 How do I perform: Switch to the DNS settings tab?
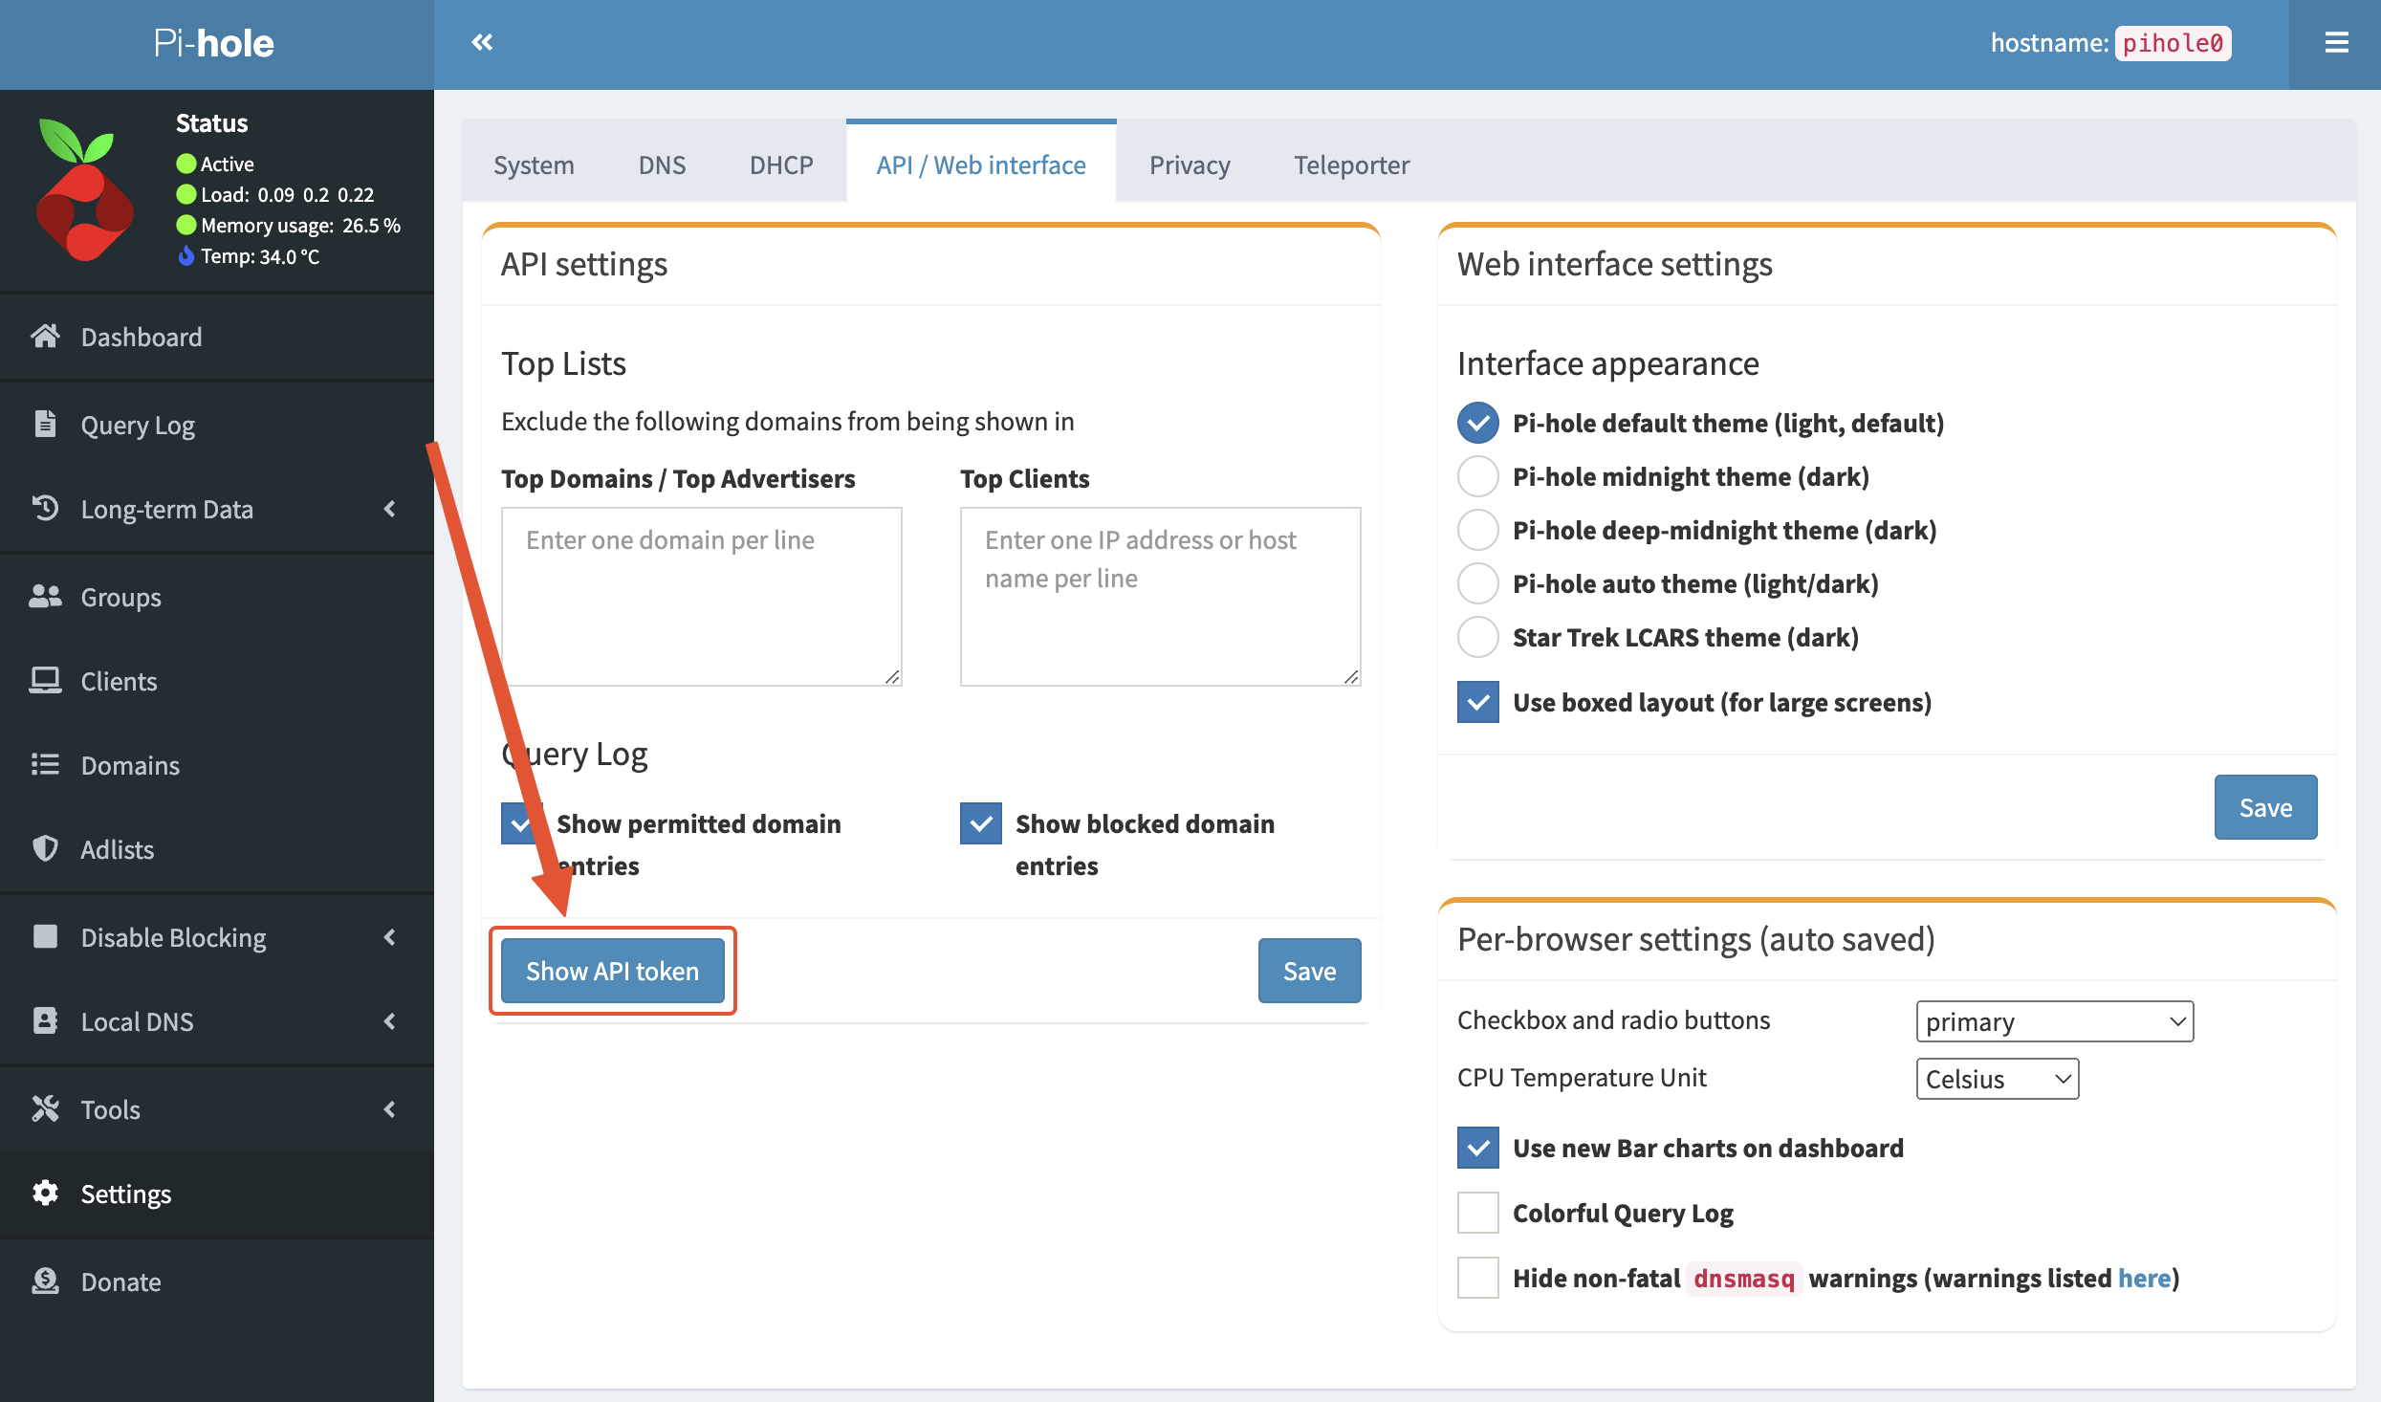coord(662,164)
